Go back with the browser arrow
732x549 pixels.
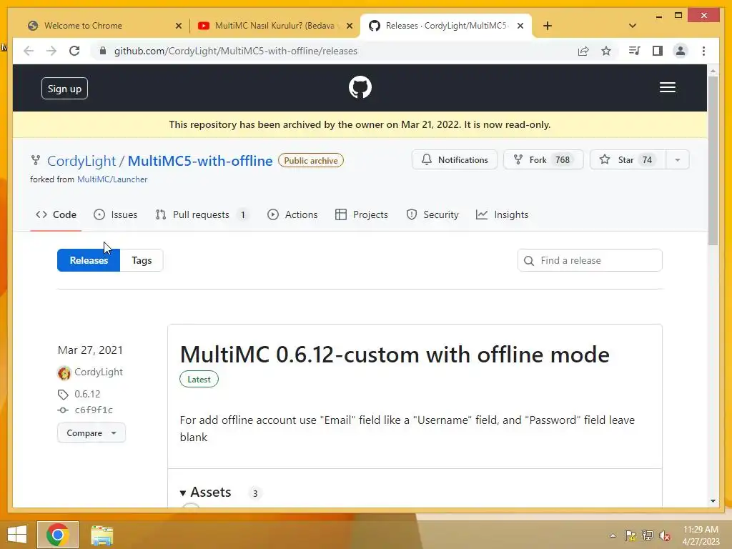[29, 51]
